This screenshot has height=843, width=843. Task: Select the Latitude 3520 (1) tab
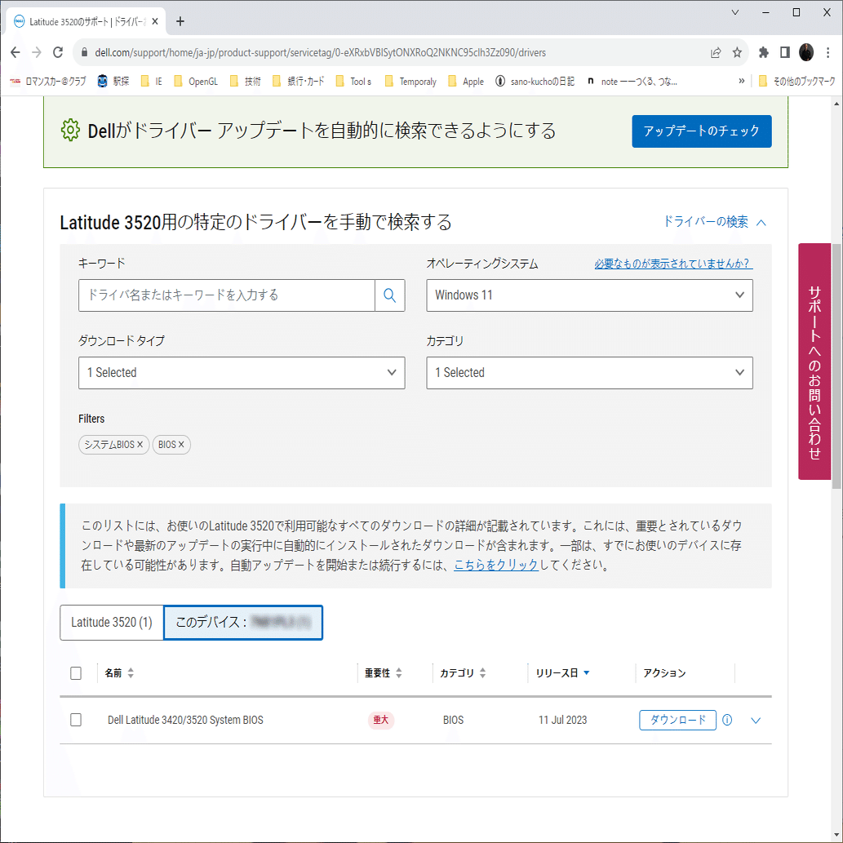pos(111,622)
